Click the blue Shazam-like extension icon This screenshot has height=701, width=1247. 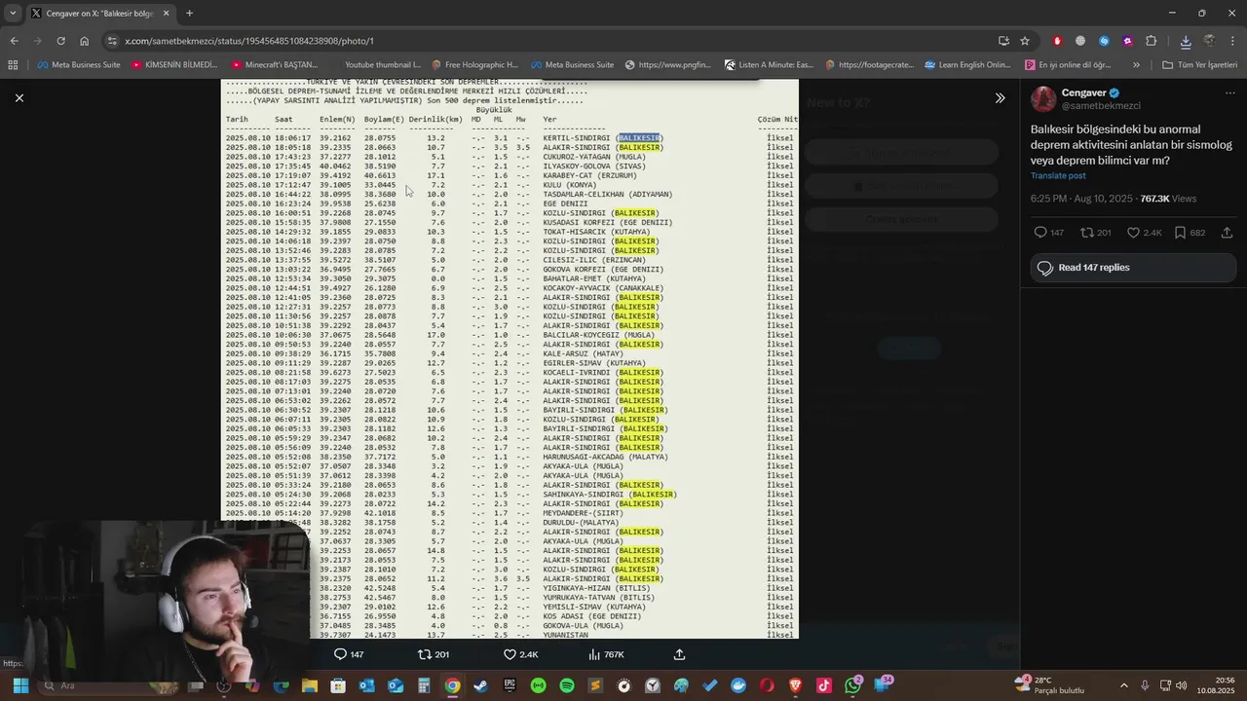coord(1104,41)
